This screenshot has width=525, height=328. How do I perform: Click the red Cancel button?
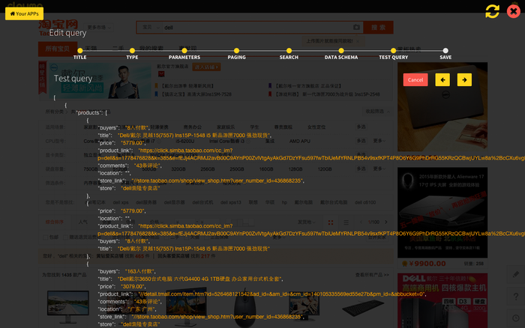[415, 80]
